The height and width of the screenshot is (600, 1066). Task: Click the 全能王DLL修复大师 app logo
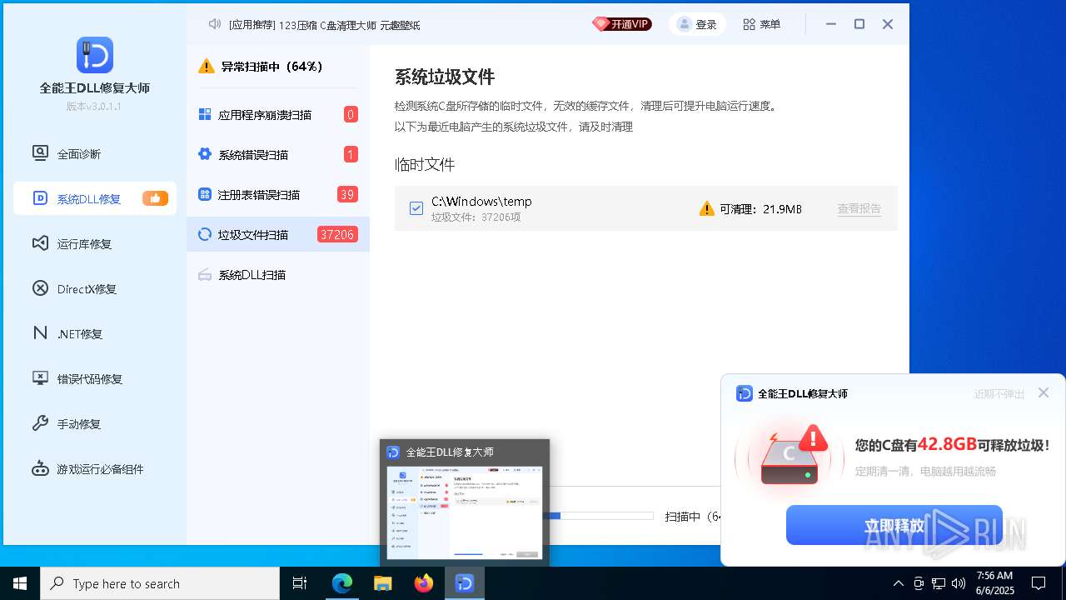(x=94, y=55)
